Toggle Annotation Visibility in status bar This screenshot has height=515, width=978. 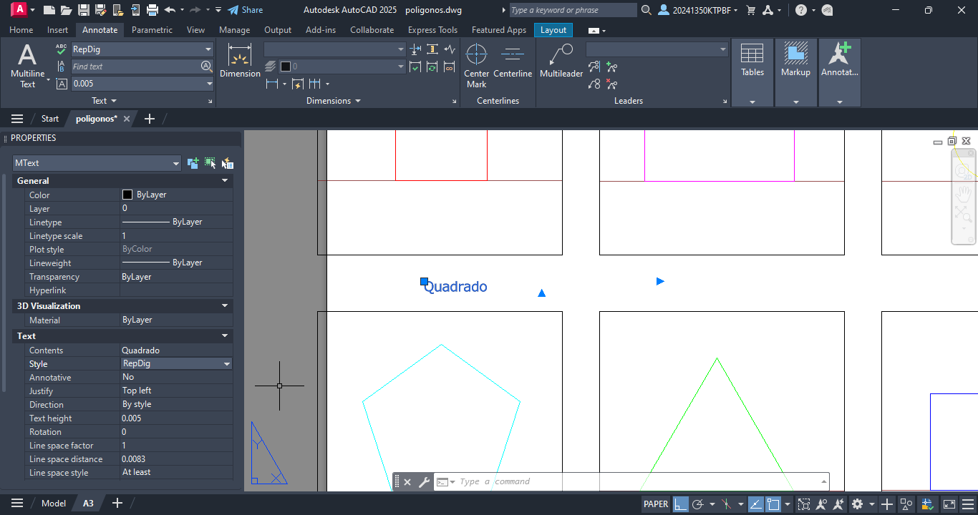pos(822,504)
